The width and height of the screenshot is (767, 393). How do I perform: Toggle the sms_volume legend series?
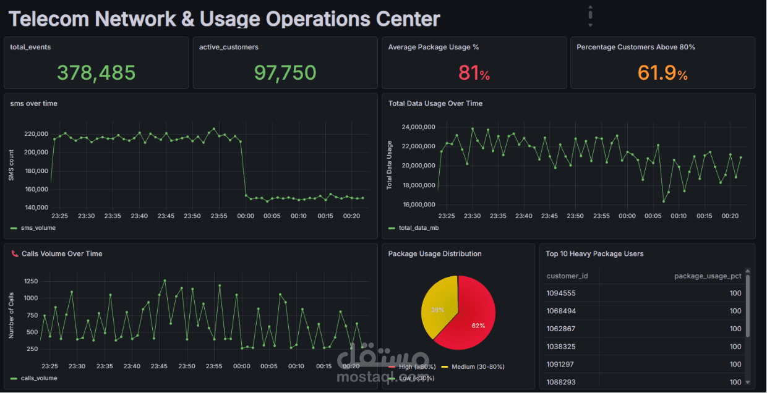[33, 228]
